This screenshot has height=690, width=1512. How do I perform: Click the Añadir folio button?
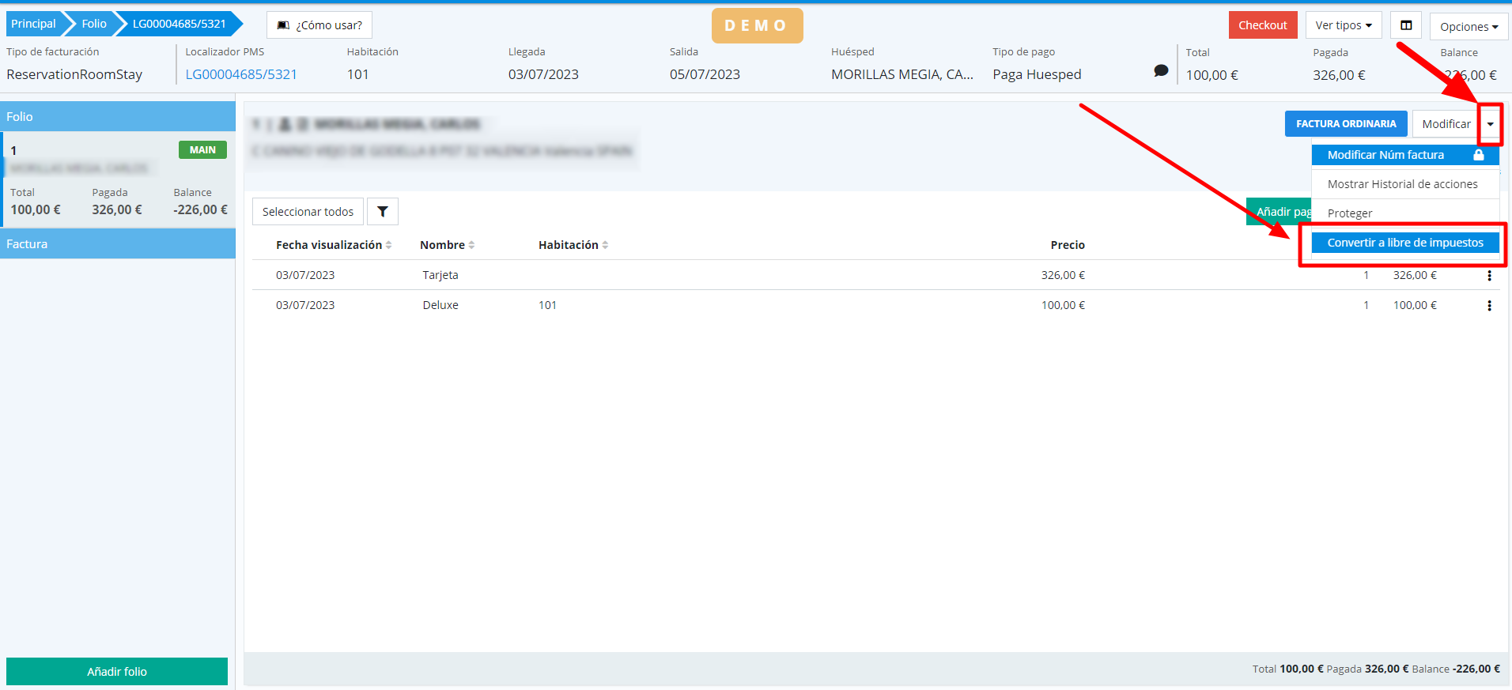click(117, 671)
